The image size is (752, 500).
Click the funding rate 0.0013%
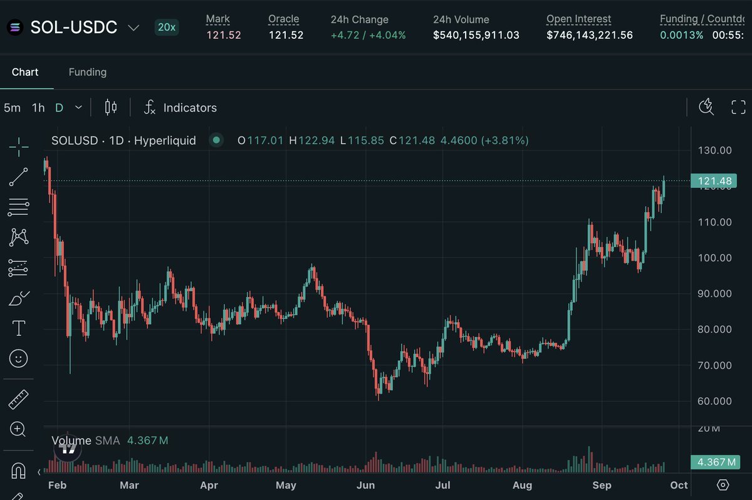681,35
